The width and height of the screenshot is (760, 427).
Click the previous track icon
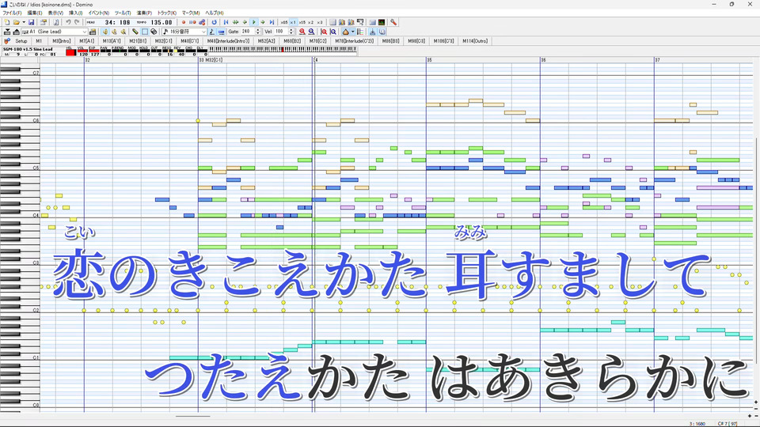pos(7,32)
